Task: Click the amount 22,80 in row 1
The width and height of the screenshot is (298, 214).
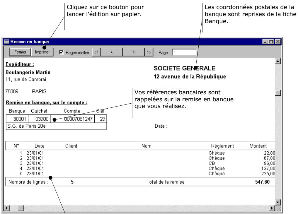Action: click(269, 153)
